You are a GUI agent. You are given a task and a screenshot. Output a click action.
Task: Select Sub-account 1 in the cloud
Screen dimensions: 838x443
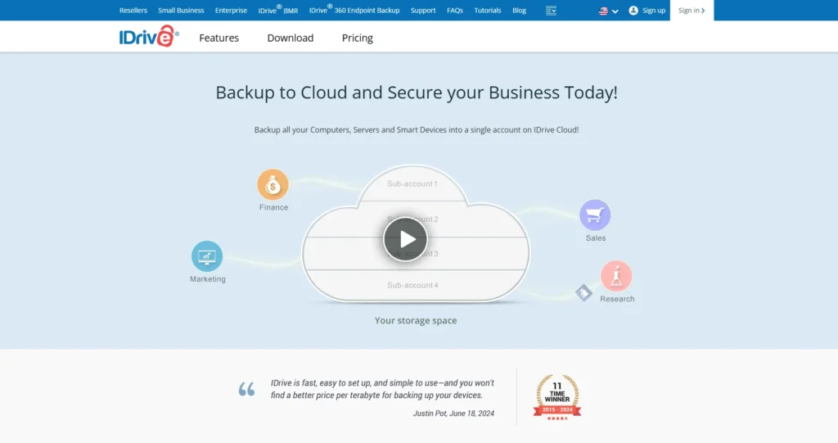[412, 184]
